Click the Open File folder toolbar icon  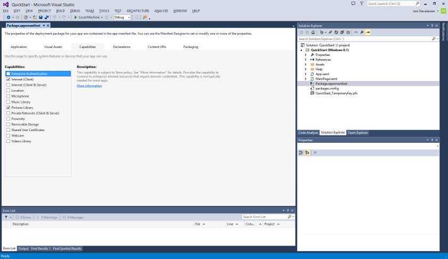point(35,18)
